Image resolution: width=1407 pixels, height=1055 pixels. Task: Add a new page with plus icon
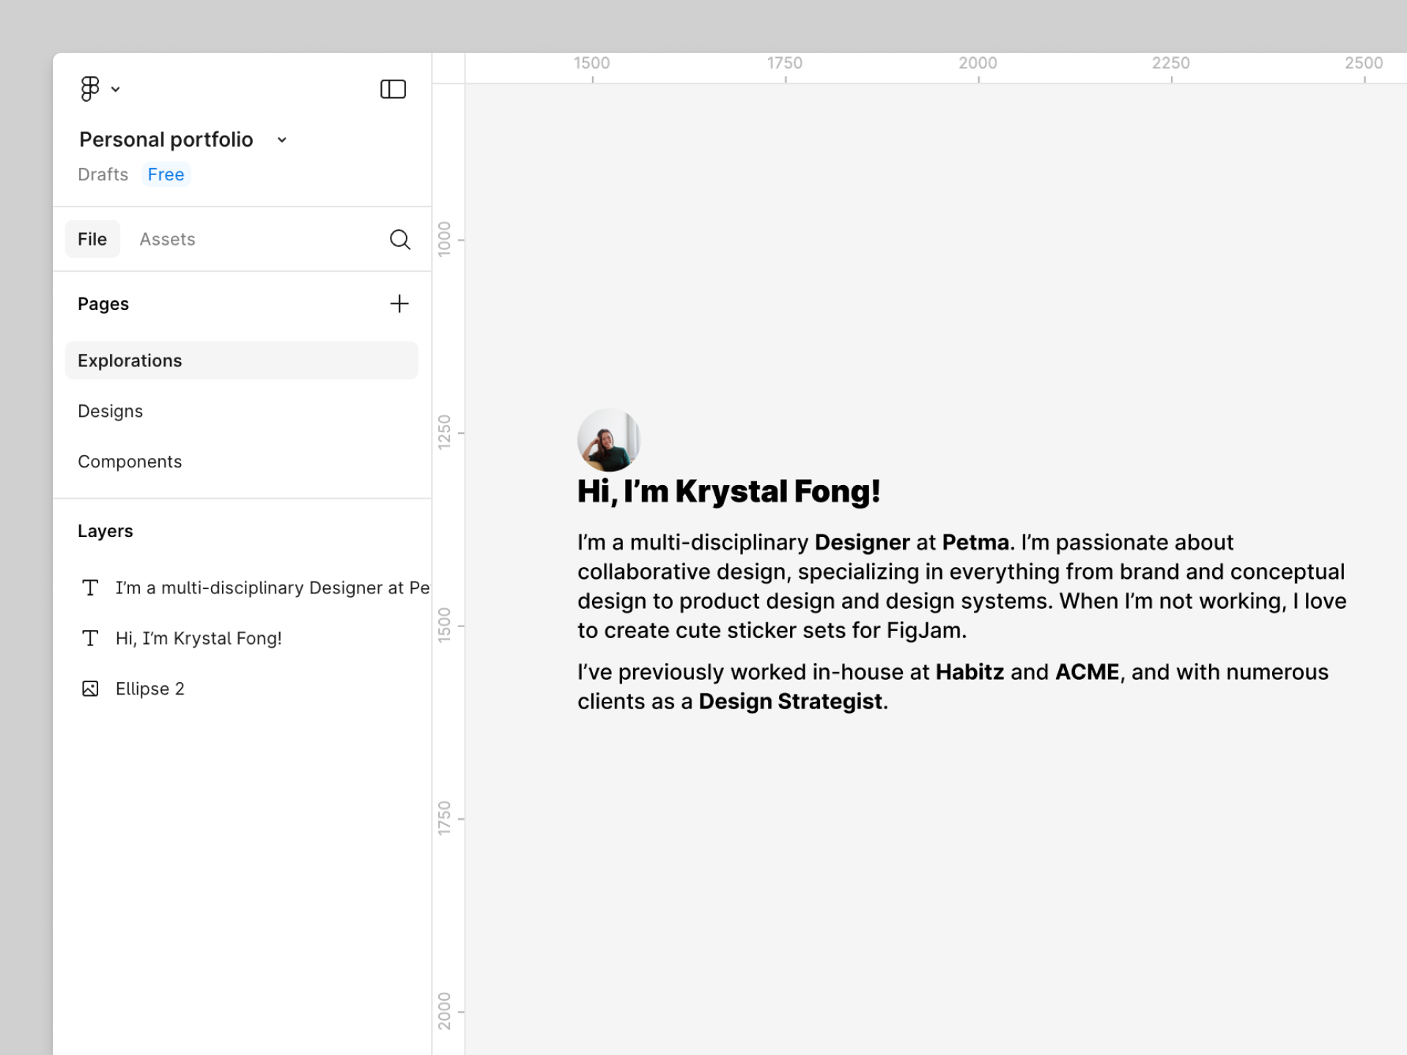[x=399, y=303]
